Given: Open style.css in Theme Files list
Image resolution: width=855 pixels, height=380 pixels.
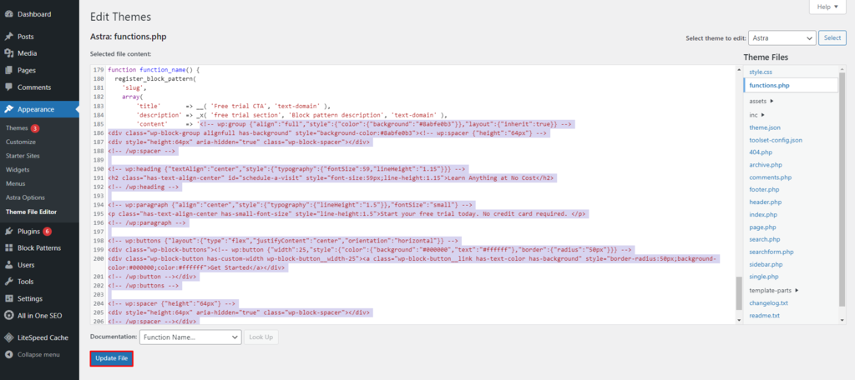Looking at the screenshot, I should pos(761,72).
